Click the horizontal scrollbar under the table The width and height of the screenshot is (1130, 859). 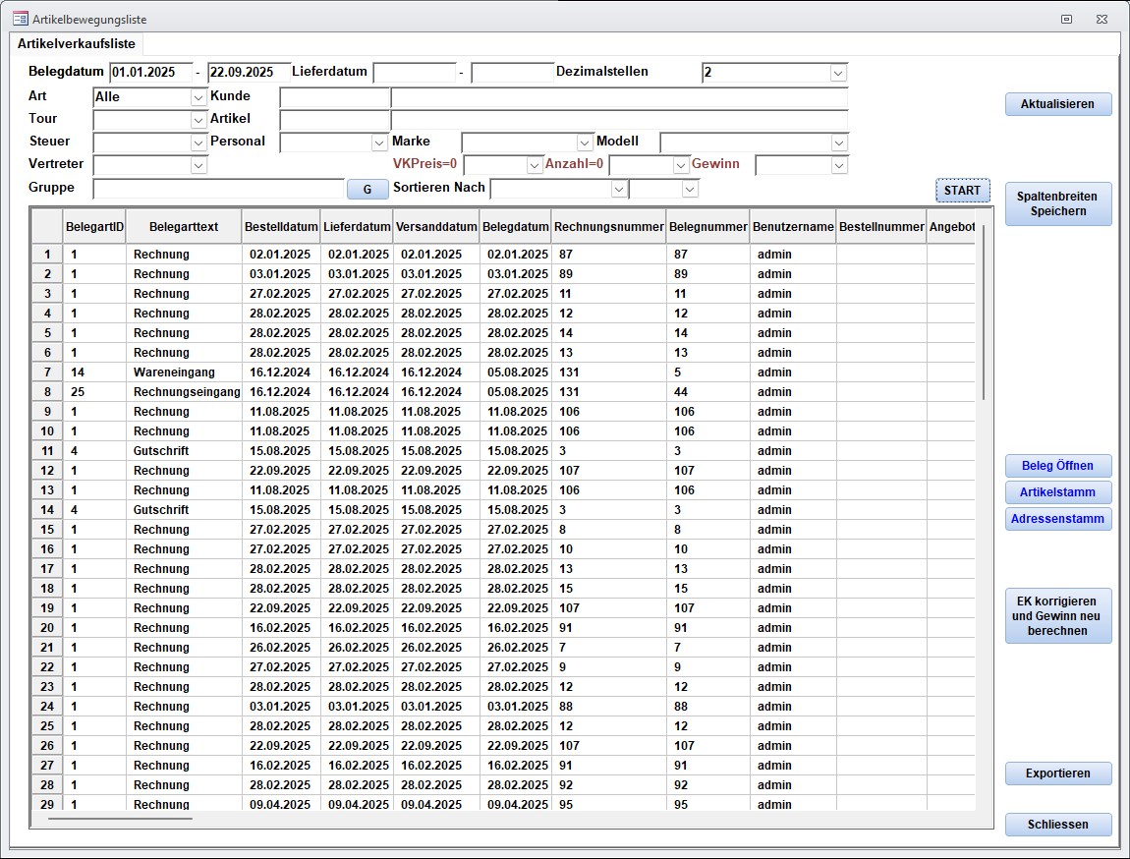pyautogui.click(x=120, y=817)
